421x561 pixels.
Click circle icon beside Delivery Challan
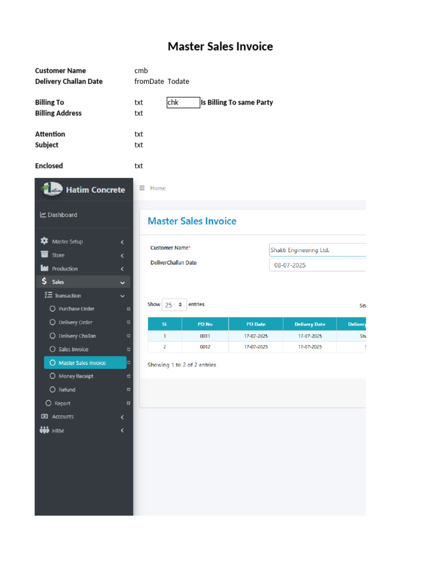click(x=53, y=336)
